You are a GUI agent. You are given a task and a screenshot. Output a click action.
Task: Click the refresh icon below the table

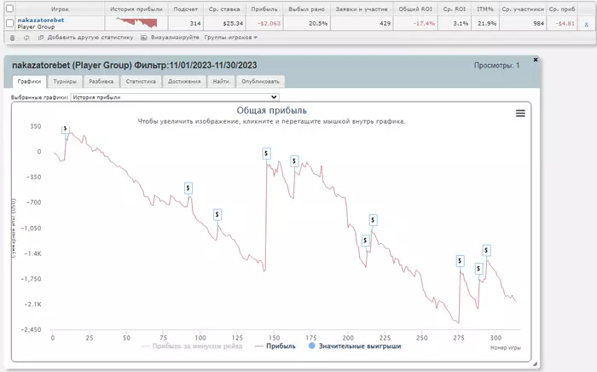pyautogui.click(x=26, y=38)
